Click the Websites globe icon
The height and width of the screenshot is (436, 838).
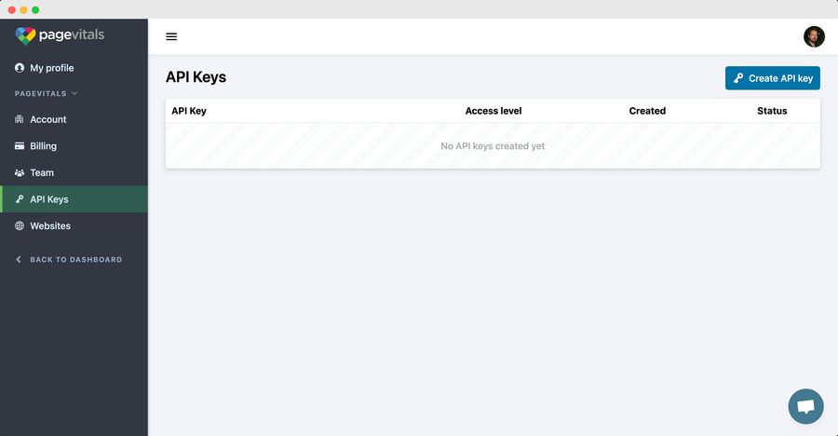20,225
